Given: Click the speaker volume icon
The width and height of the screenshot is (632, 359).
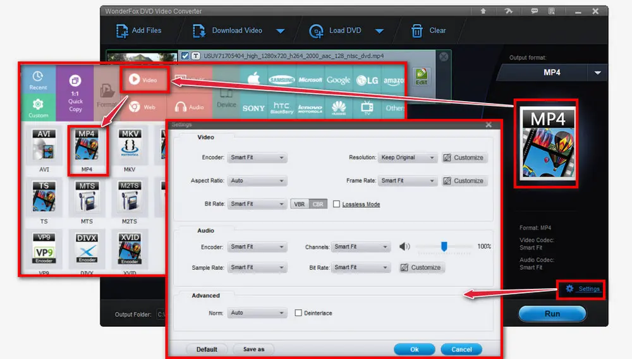Looking at the screenshot, I should 405,246.
